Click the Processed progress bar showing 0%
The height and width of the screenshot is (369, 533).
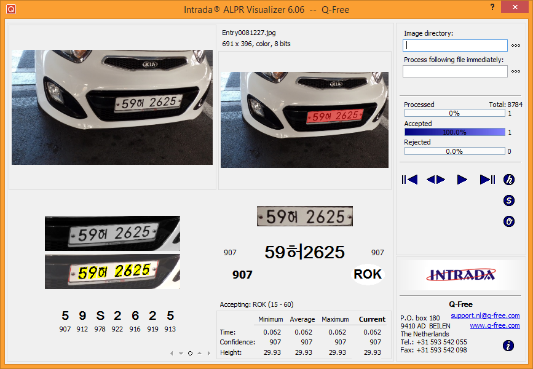(454, 113)
